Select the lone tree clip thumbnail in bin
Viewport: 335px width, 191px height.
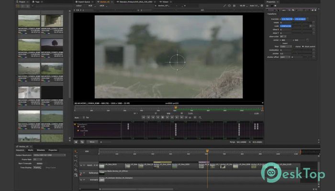(x=52, y=44)
